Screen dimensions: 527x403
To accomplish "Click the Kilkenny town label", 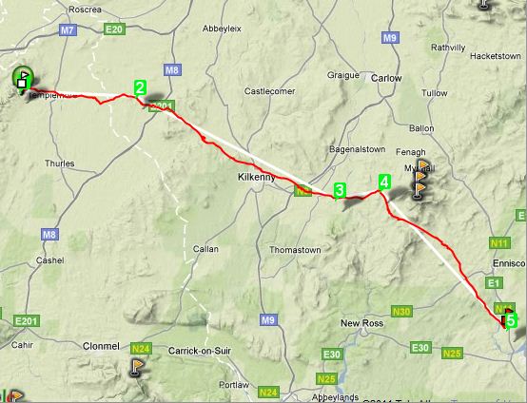I will click(257, 177).
